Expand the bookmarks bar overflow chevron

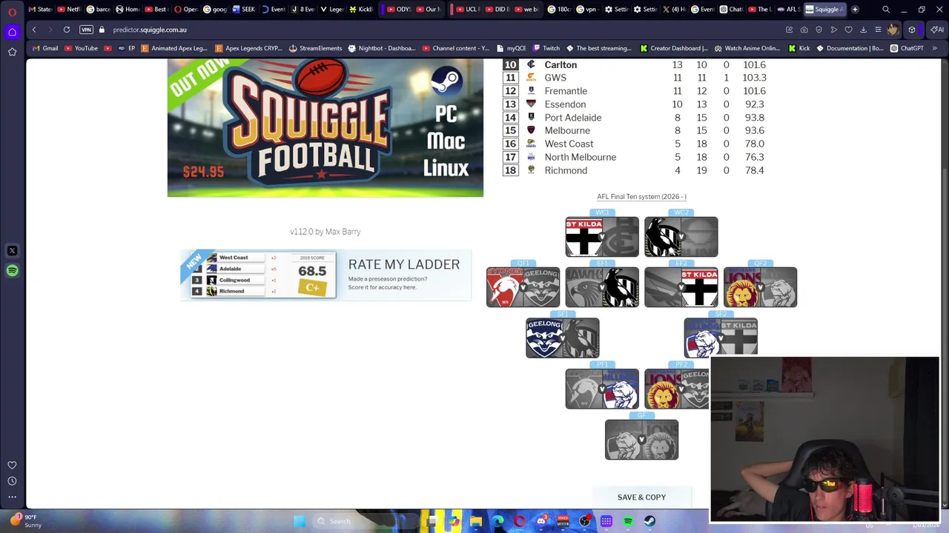tap(935, 48)
